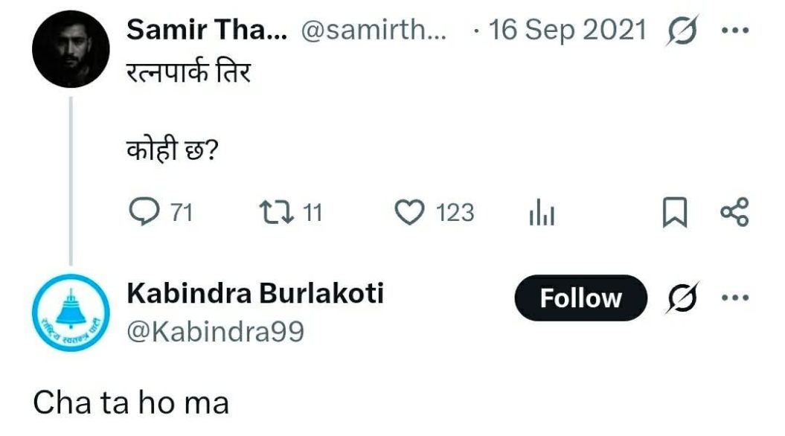The width and height of the screenshot is (785, 436).
Task: Click Grok icon beside Follow button
Action: click(x=678, y=298)
